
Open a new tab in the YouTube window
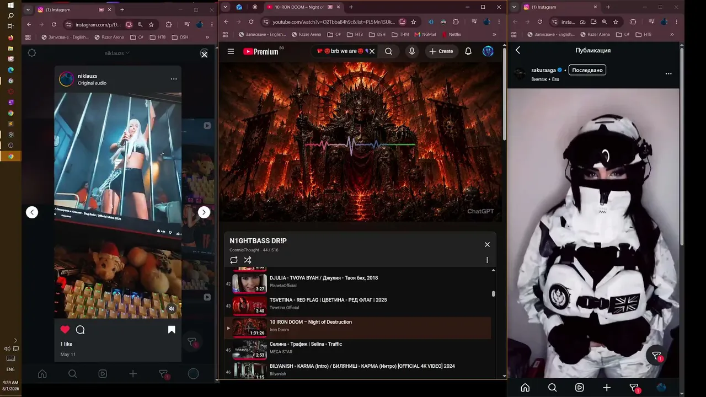coord(351,7)
